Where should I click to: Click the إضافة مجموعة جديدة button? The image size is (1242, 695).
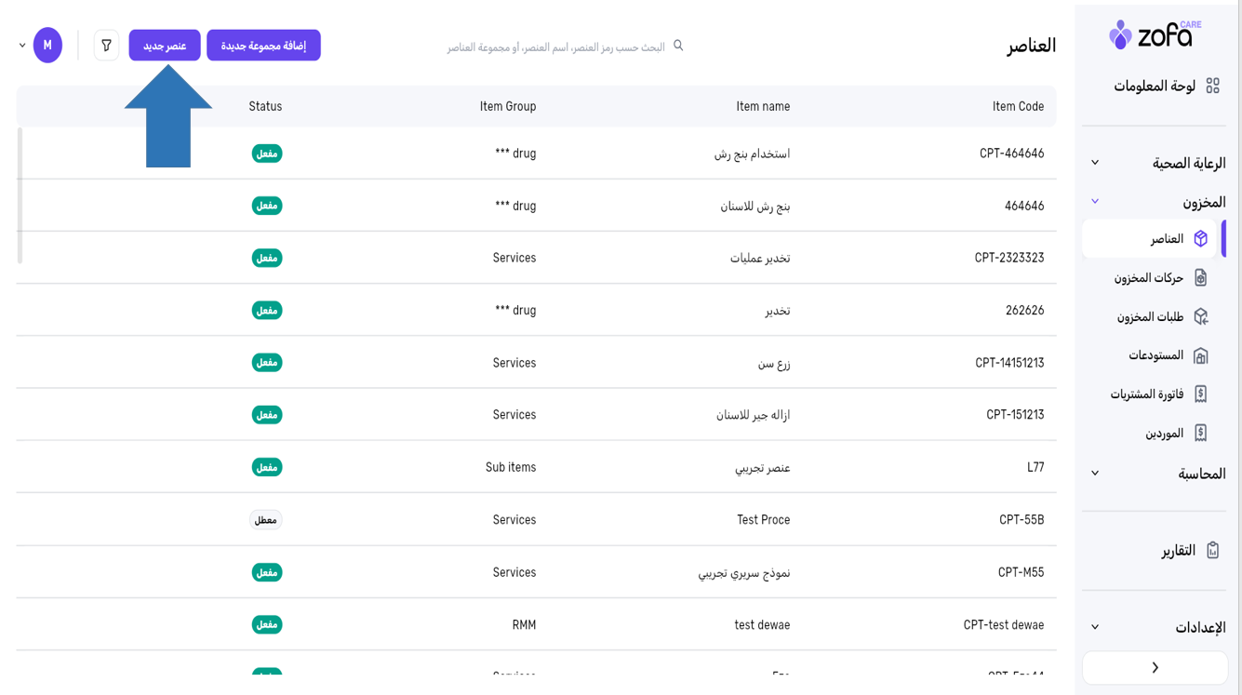pos(263,46)
